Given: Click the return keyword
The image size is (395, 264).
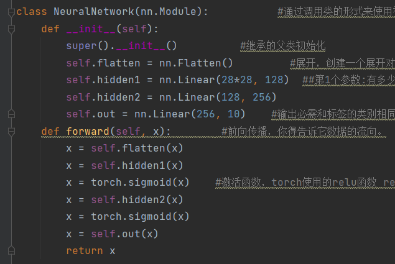Looking at the screenshot, I should [x=85, y=251].
